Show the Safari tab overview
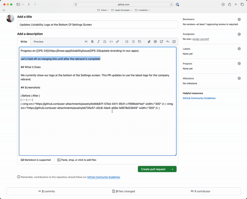 coord(242,4)
